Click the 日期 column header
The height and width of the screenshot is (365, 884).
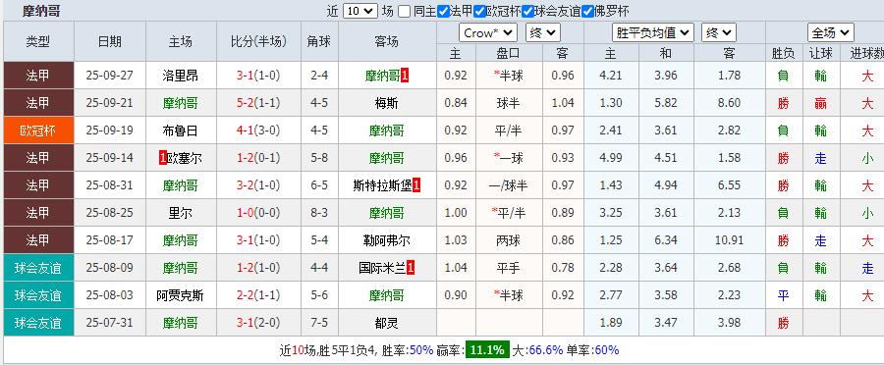tap(110, 41)
